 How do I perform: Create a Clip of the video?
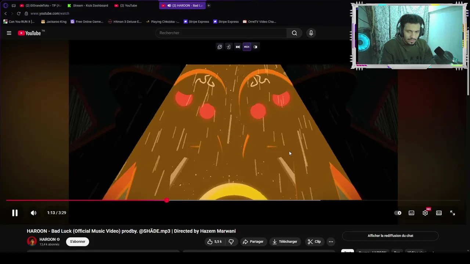coord(314,242)
